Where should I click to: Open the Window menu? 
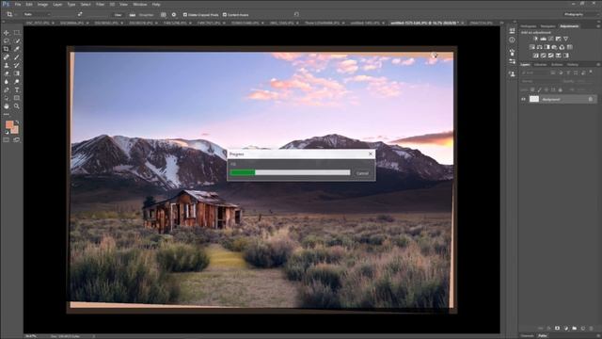[140, 4]
